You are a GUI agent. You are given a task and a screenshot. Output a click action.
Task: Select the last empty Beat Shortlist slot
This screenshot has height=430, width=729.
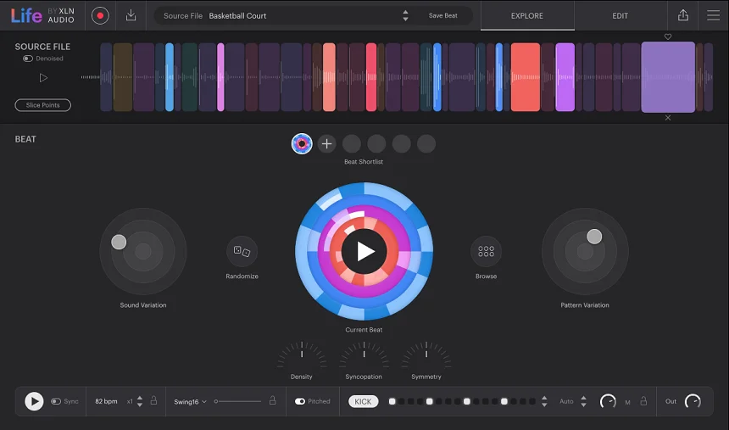[426, 144]
